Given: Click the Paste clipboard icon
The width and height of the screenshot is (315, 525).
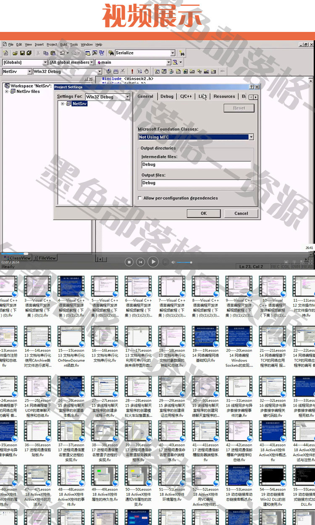Looking at the screenshot, I should tap(53, 53).
